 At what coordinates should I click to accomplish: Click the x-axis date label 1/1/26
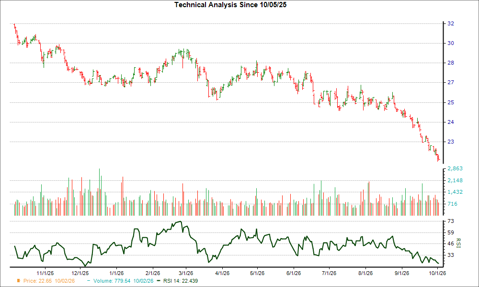(116, 273)
